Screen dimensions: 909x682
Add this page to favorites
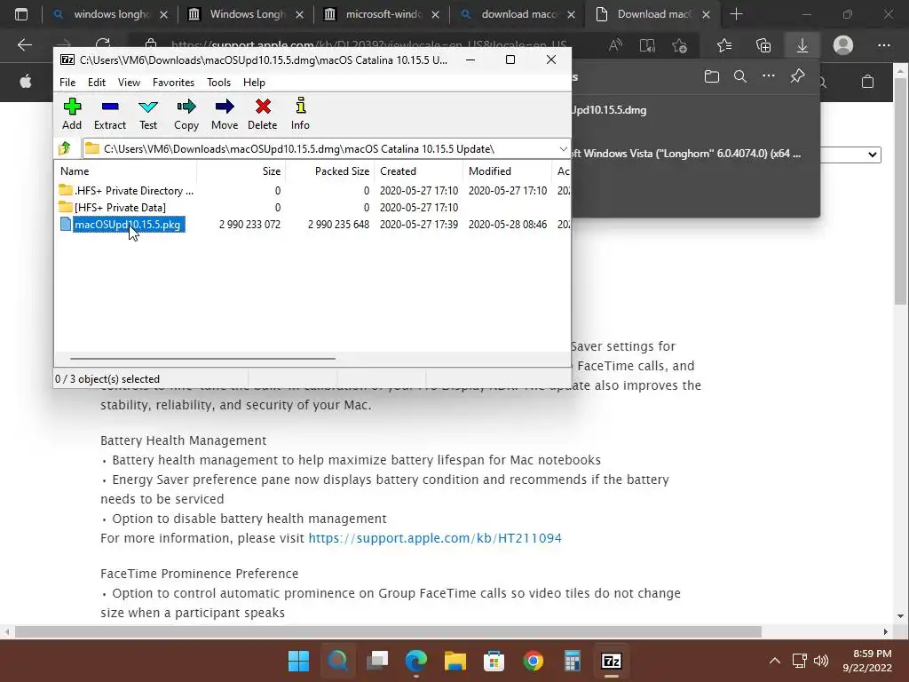[x=679, y=45]
